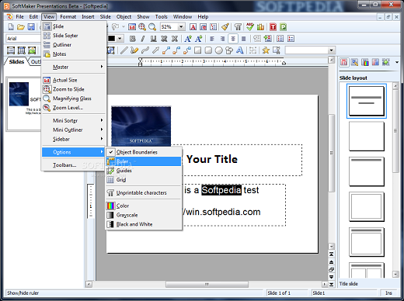Click the TextArt letter A tool

(x=240, y=50)
